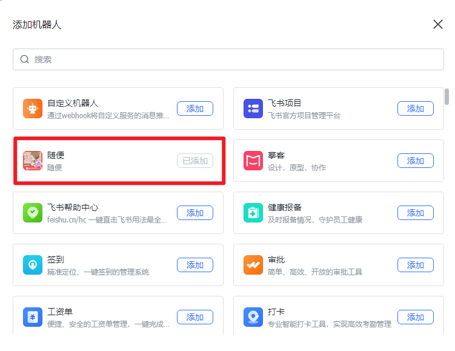The width and height of the screenshot is (455, 351).
Task: Add the 摹客 robot
Action: (416, 161)
